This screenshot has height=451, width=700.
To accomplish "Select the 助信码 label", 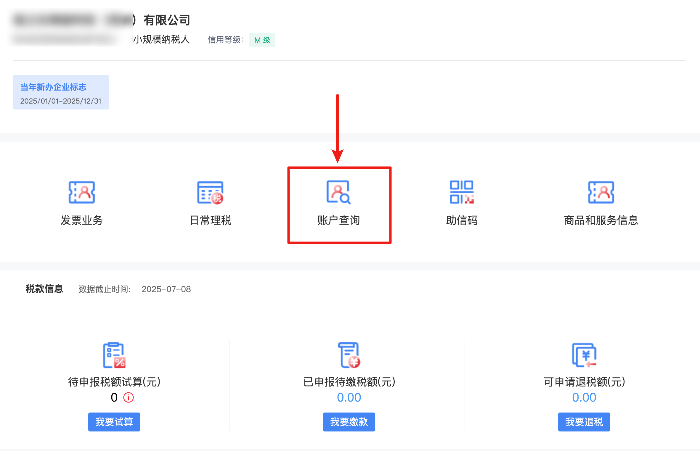I will click(462, 220).
